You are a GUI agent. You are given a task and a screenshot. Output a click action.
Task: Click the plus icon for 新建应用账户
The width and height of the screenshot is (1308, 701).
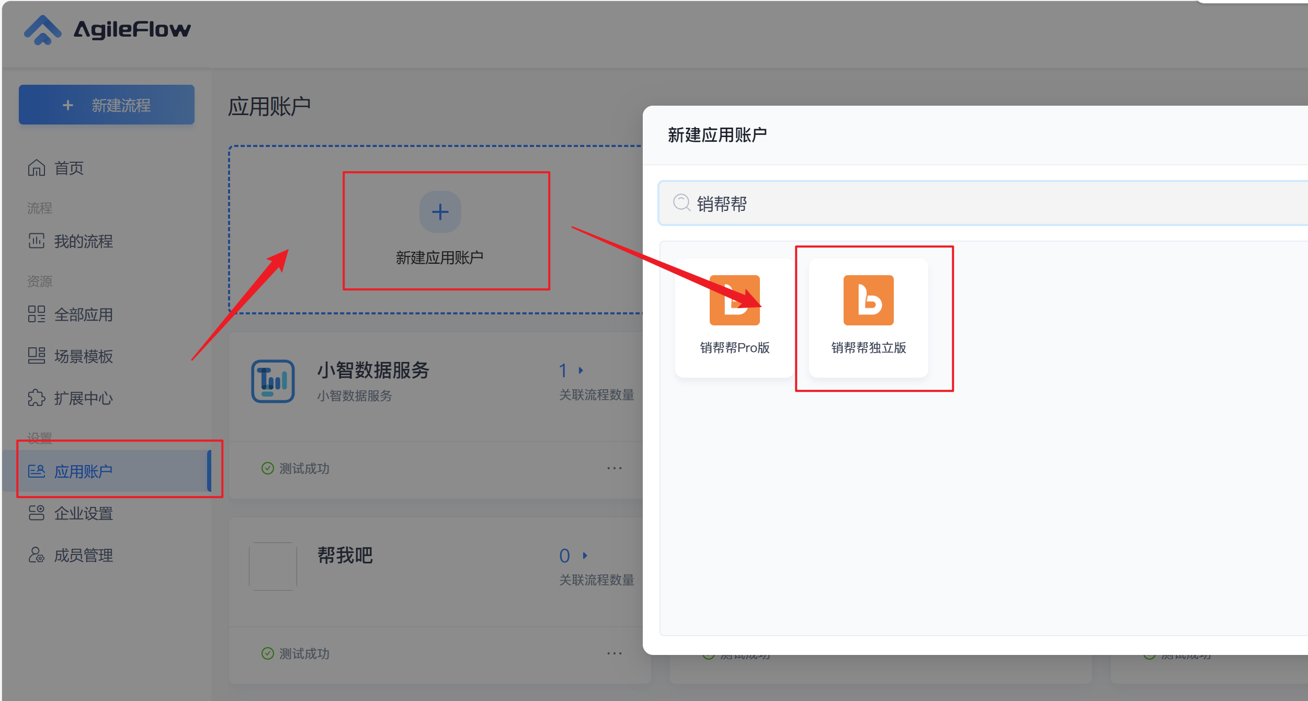tap(440, 212)
